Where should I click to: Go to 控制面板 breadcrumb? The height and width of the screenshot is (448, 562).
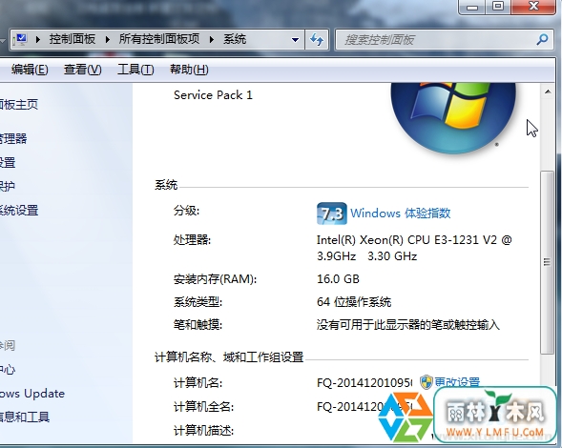73,39
